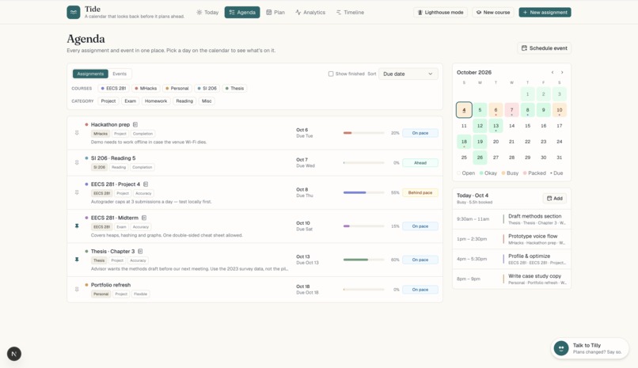Pin the SI 206 Reading 5 row
The image size is (638, 368).
[x=77, y=162]
